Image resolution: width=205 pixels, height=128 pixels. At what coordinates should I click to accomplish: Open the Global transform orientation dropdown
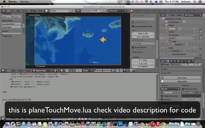tap(88, 71)
